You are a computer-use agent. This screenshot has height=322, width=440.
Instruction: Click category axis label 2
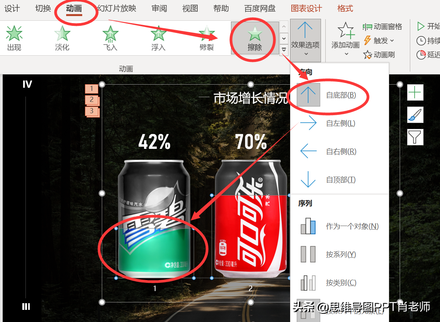[251, 288]
